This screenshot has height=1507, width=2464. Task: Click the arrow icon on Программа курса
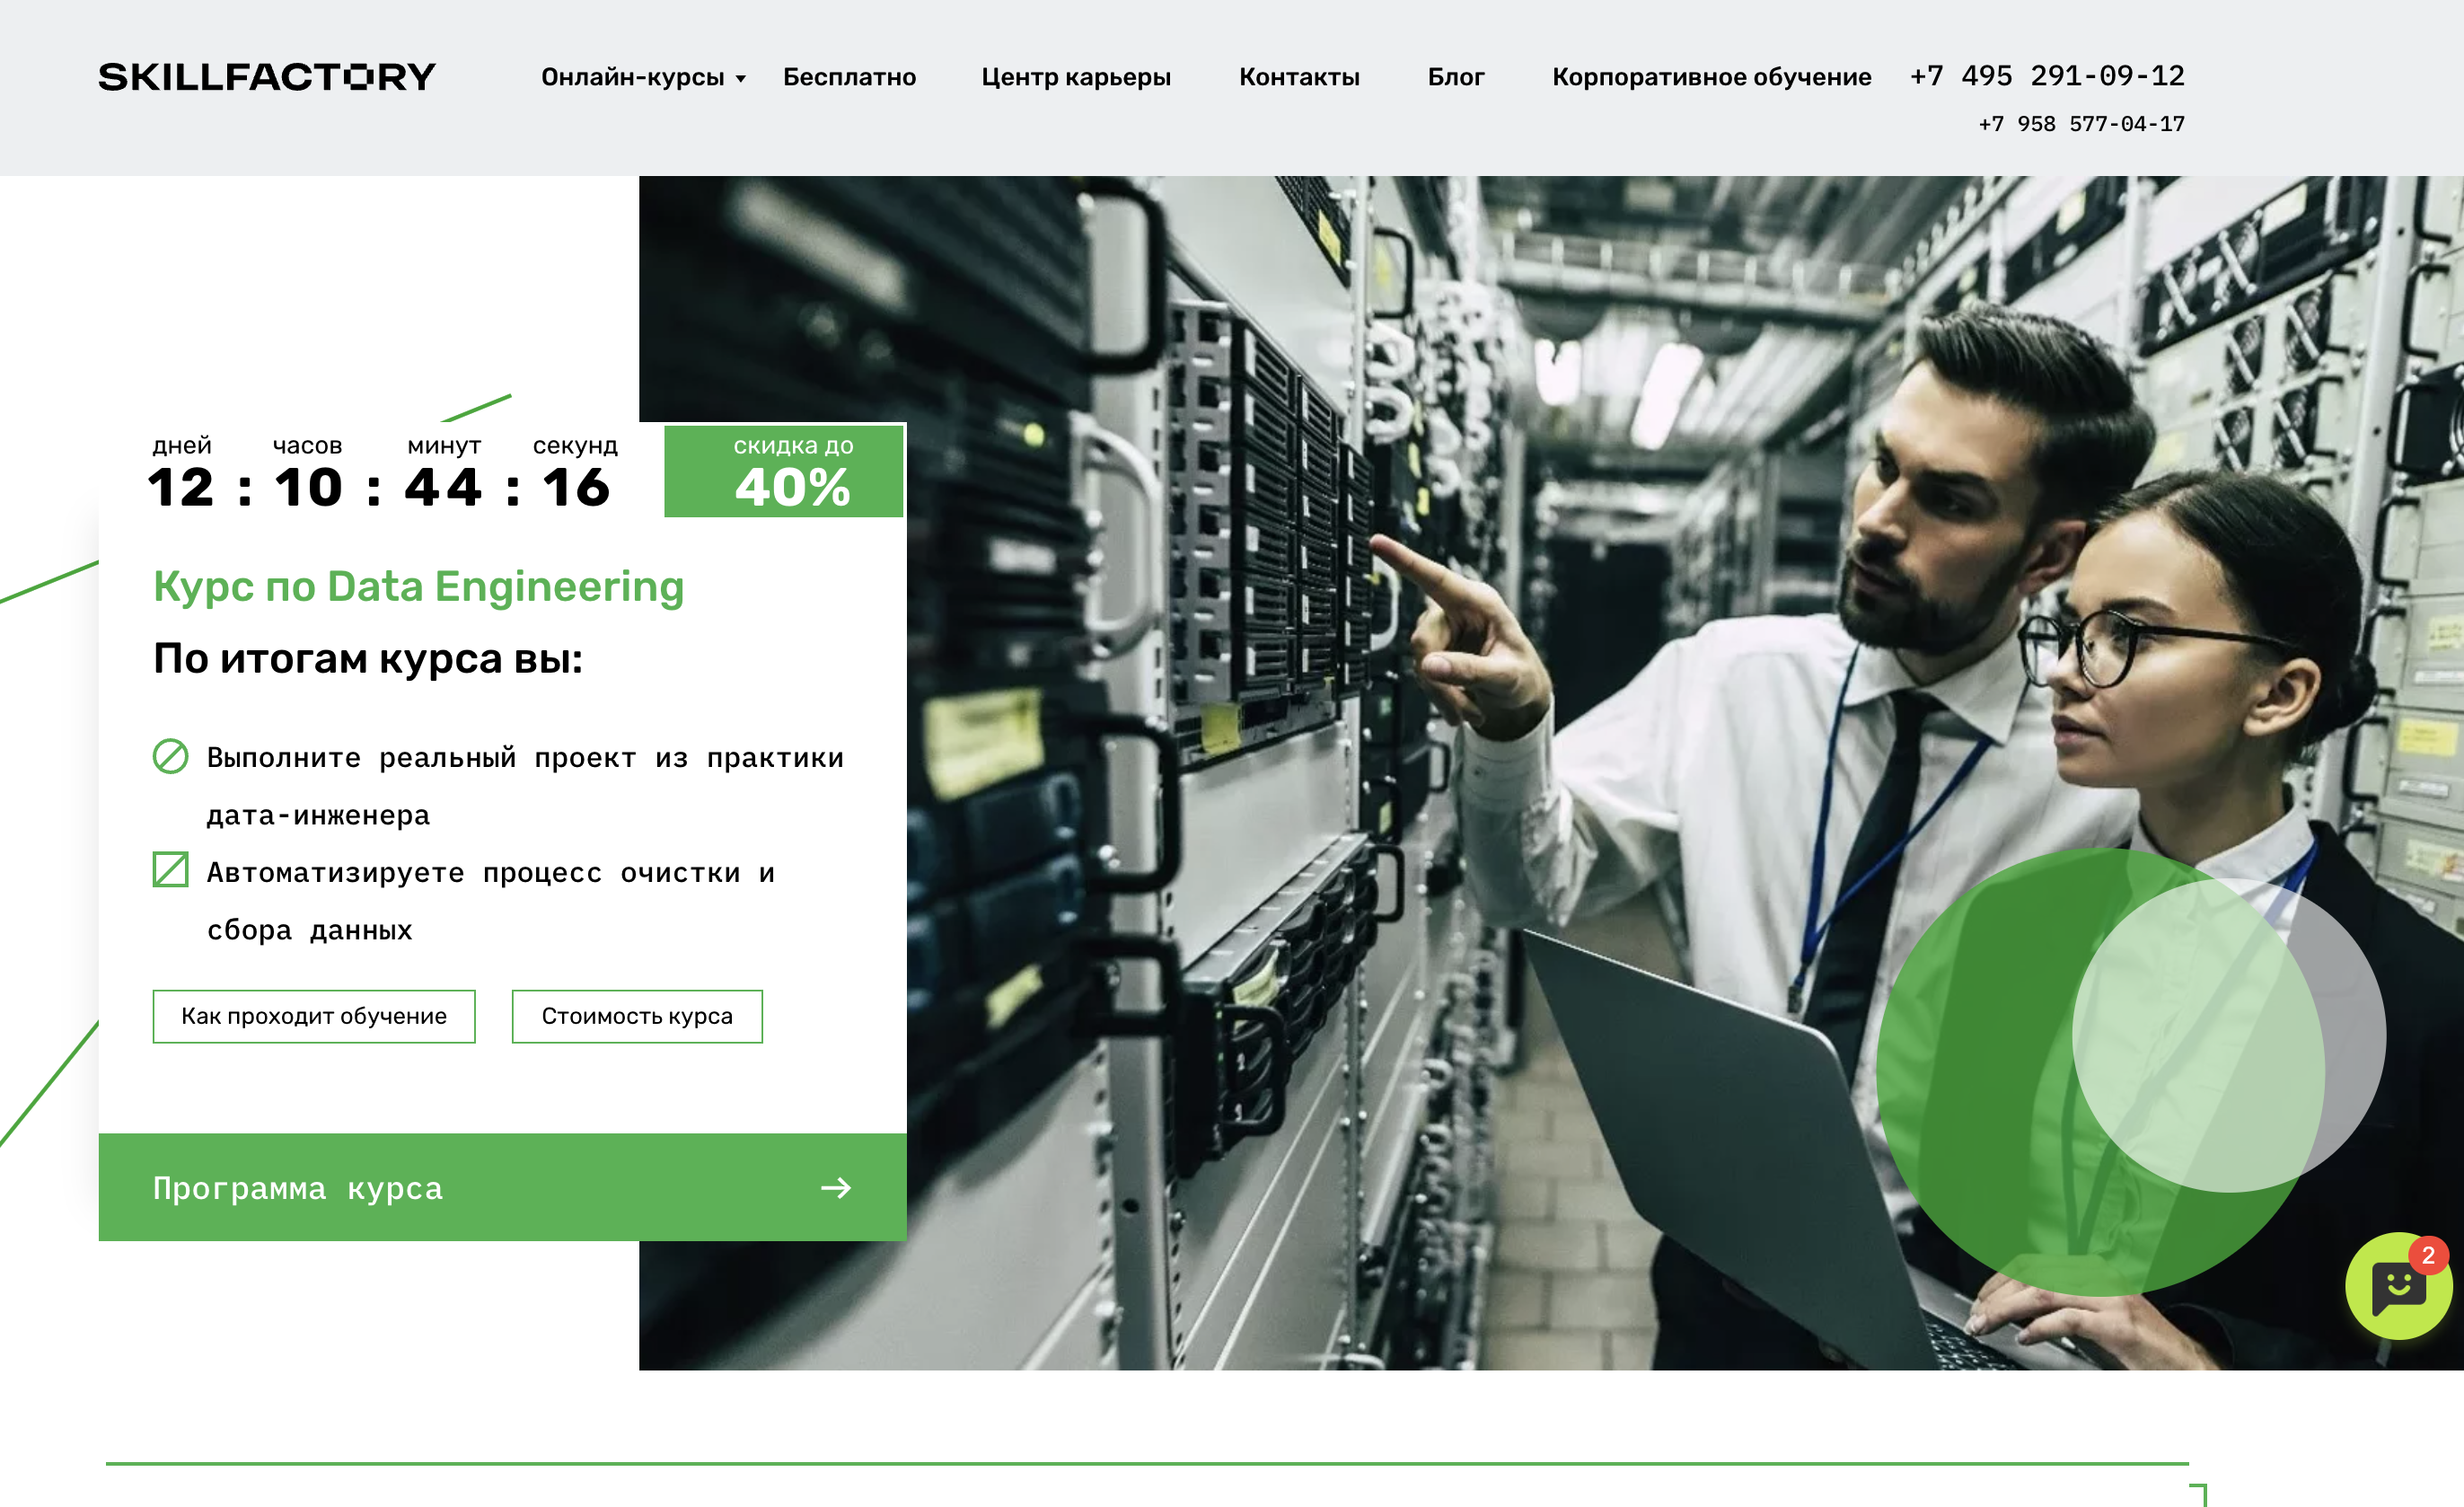click(x=835, y=1187)
